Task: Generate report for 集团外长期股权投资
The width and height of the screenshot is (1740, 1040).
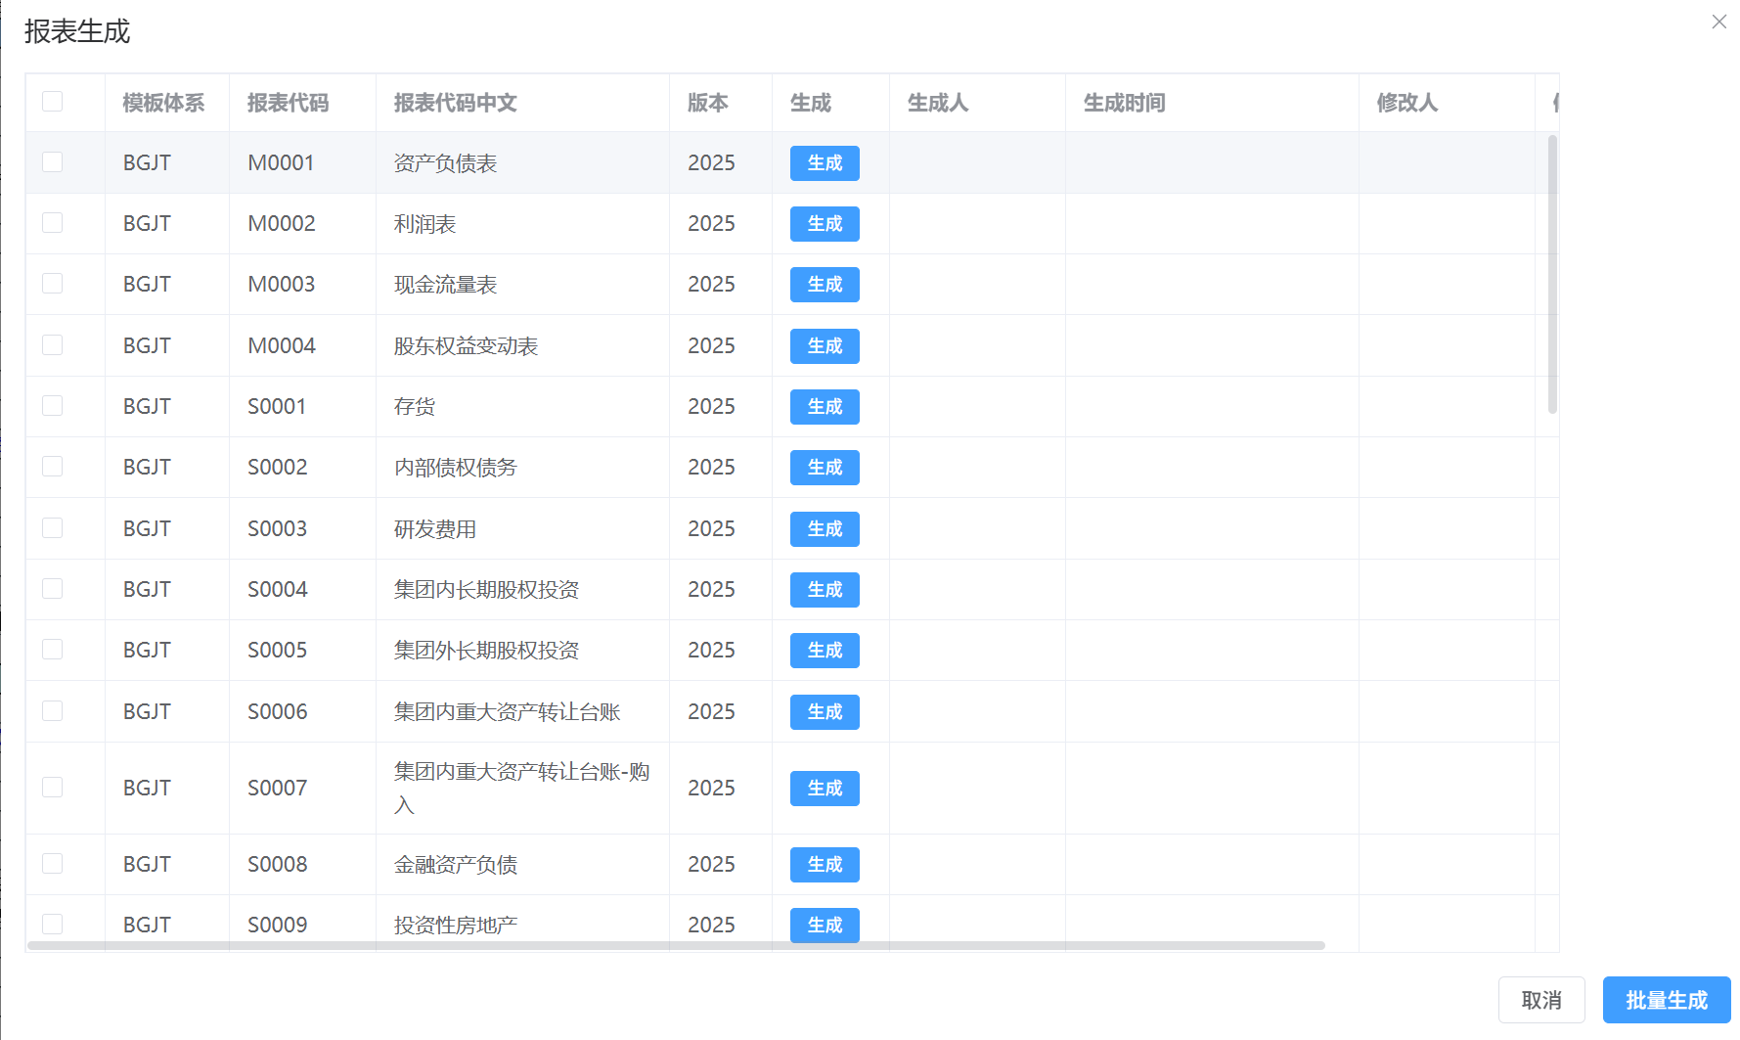Action: 824,651
